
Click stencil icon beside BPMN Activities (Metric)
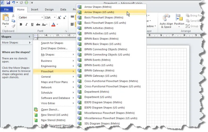click(x=80, y=28)
